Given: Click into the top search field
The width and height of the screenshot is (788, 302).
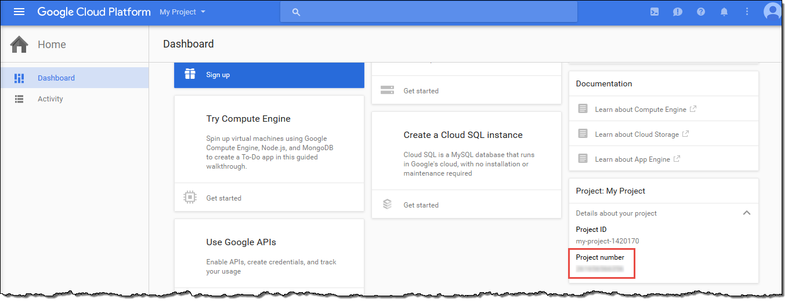Looking at the screenshot, I should pyautogui.click(x=429, y=12).
